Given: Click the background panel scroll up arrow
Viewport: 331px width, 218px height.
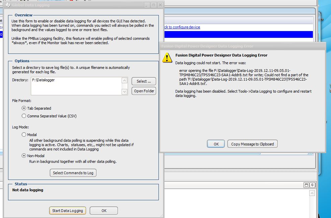Looking at the screenshot, I should coord(312,193).
